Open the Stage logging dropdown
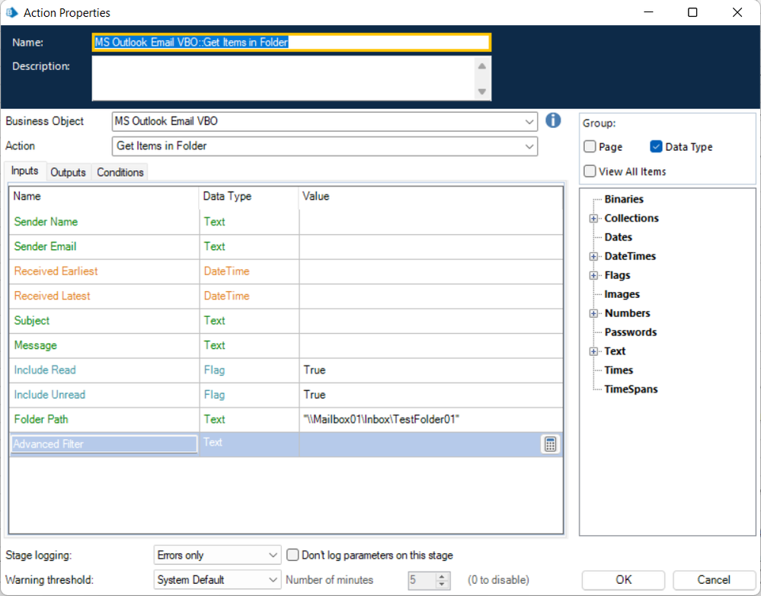This screenshot has width=761, height=596. click(x=273, y=556)
